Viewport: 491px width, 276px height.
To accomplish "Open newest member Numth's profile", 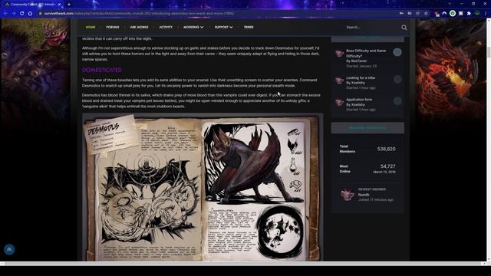I will click(364, 195).
